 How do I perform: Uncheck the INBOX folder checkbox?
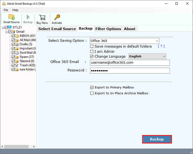coord(13,36)
